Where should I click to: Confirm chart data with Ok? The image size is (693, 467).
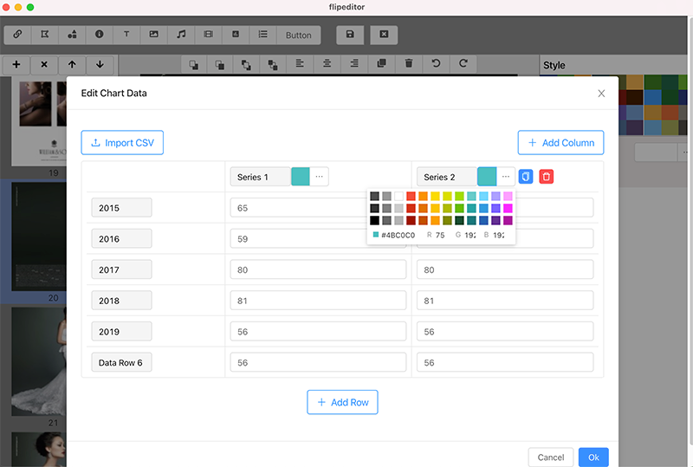[593, 457]
